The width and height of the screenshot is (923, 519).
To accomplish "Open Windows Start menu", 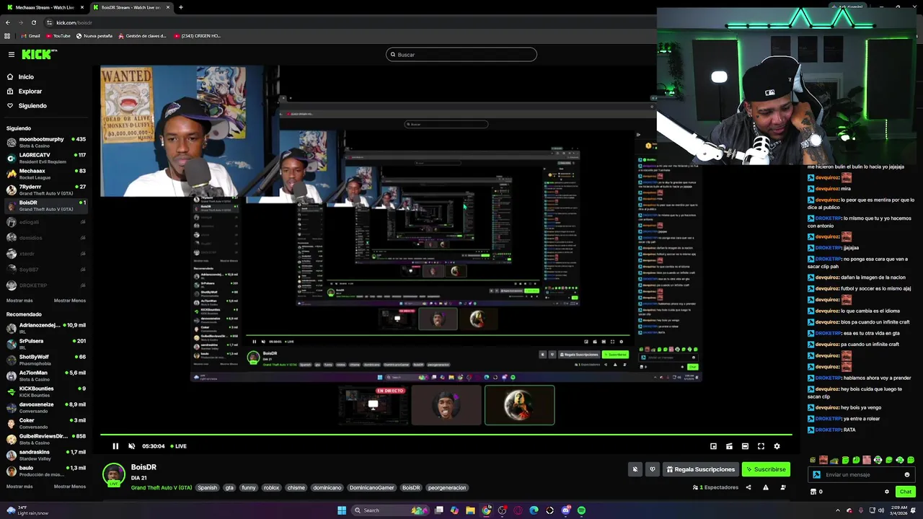I will (x=342, y=510).
